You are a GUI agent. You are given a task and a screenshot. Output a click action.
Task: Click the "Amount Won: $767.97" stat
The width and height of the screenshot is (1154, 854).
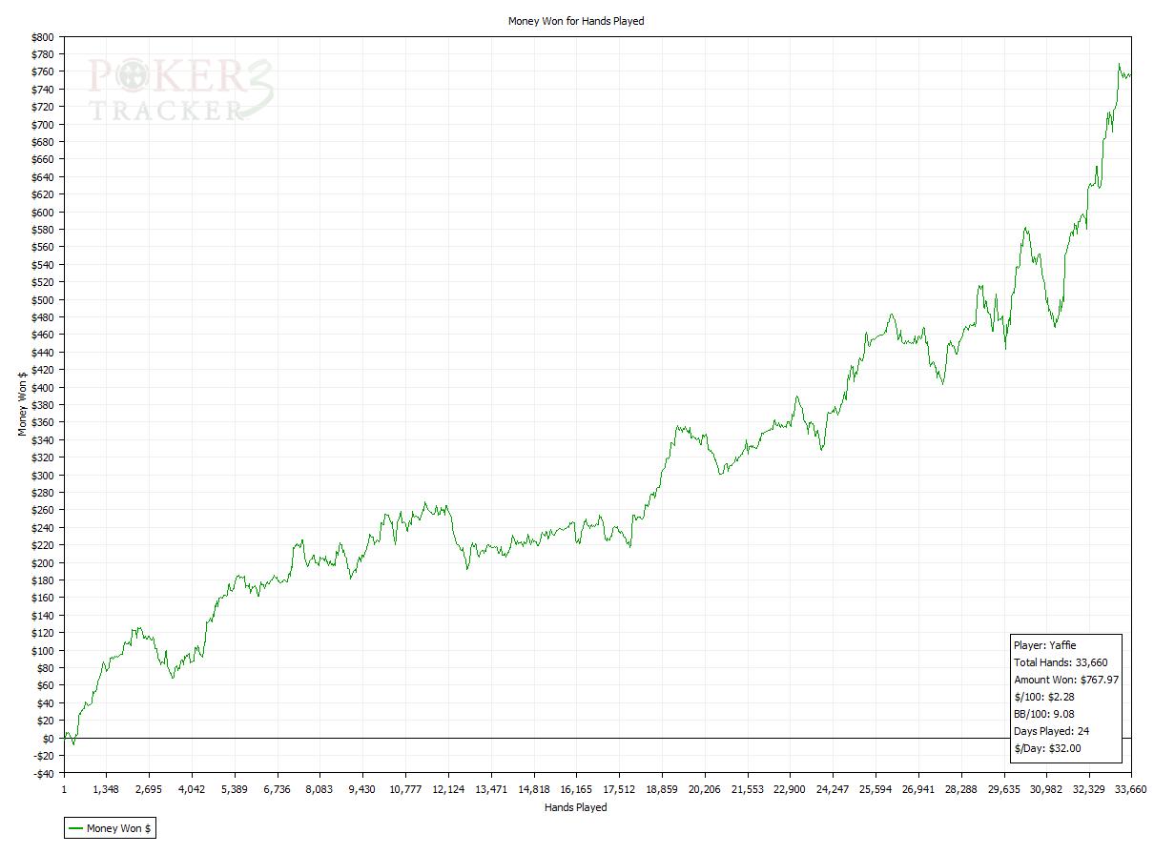(1065, 680)
